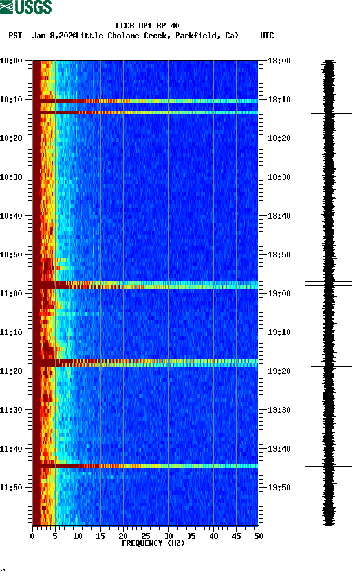357x577 pixels.
Task: Click the "18:50" UTC time label
Action: [279, 255]
